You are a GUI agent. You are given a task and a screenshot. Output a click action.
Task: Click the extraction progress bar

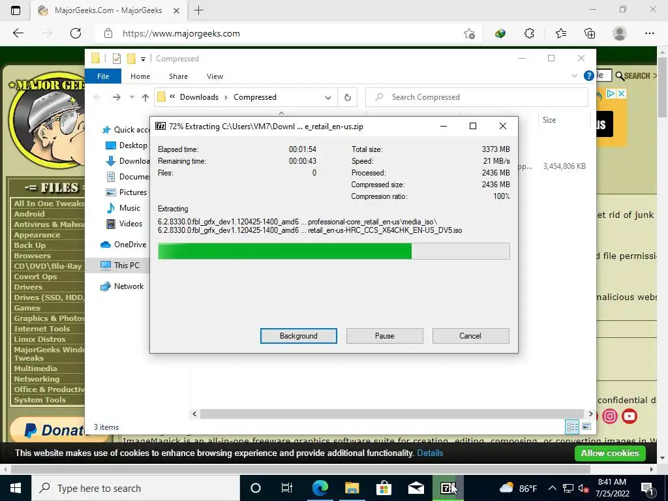(x=333, y=251)
